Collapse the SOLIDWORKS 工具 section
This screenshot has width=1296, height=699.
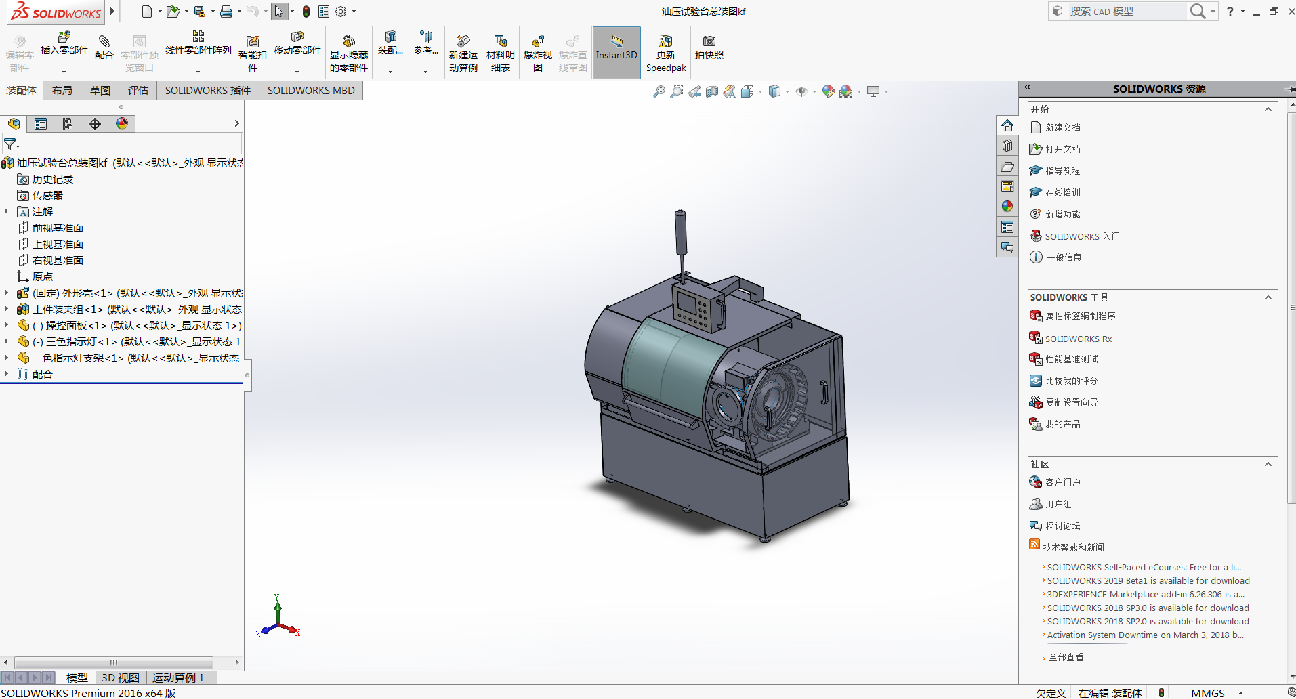click(1268, 297)
